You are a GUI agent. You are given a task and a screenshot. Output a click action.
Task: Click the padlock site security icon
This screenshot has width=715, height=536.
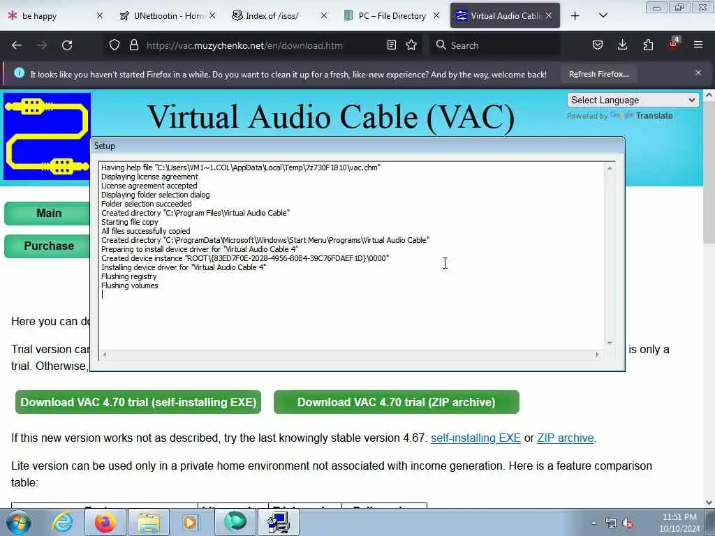point(133,45)
